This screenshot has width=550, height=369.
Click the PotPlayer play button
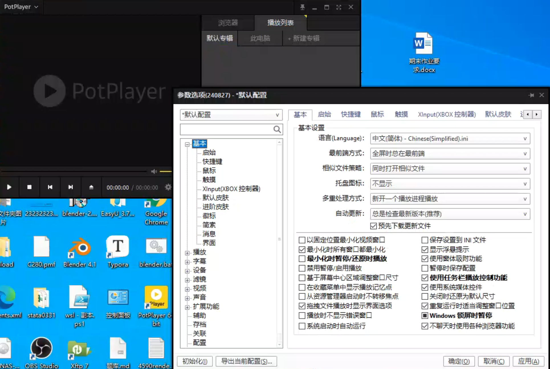point(9,187)
